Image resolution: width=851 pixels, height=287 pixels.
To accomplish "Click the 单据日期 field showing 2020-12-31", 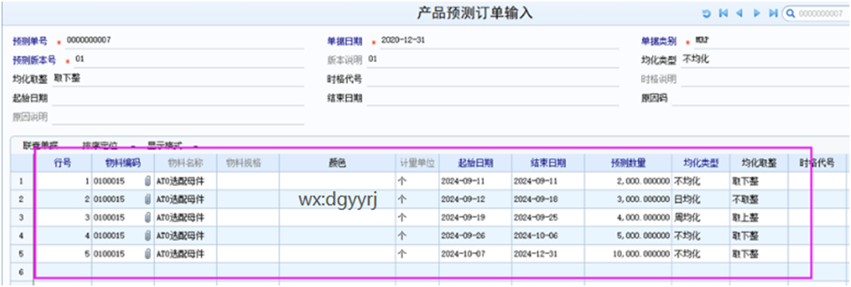I will coord(499,40).
